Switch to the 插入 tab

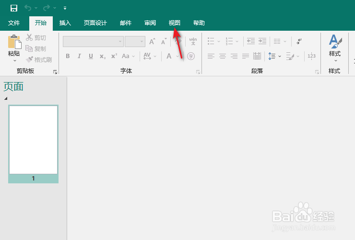click(65, 23)
